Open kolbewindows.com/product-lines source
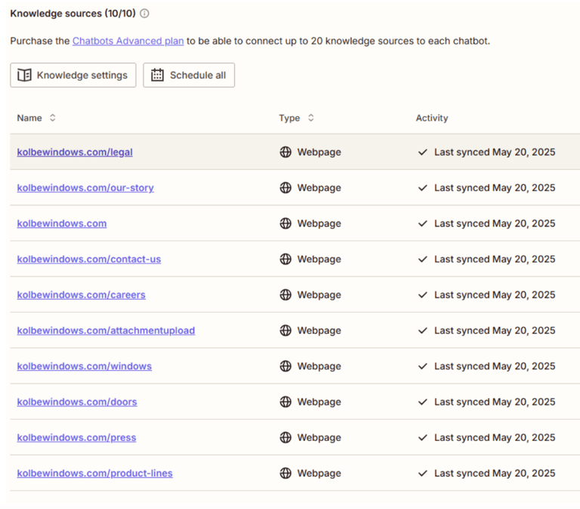 [x=94, y=474]
